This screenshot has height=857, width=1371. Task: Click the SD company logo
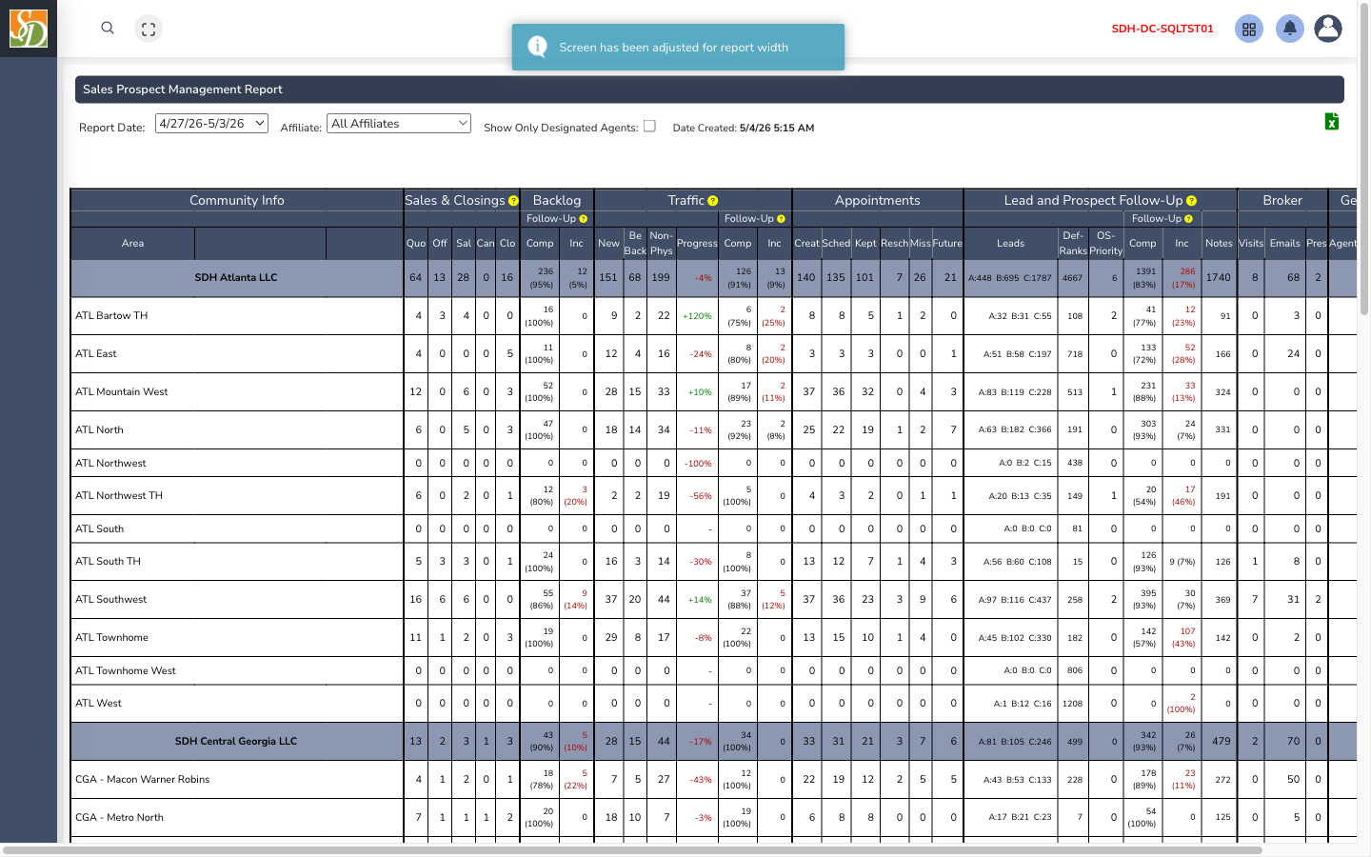click(x=29, y=29)
